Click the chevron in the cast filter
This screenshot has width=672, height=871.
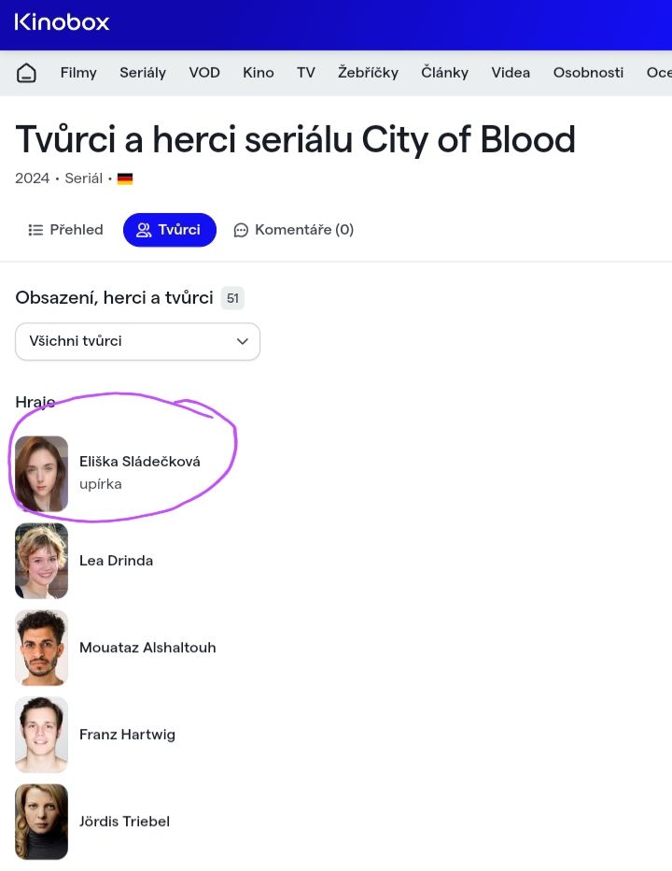point(242,341)
